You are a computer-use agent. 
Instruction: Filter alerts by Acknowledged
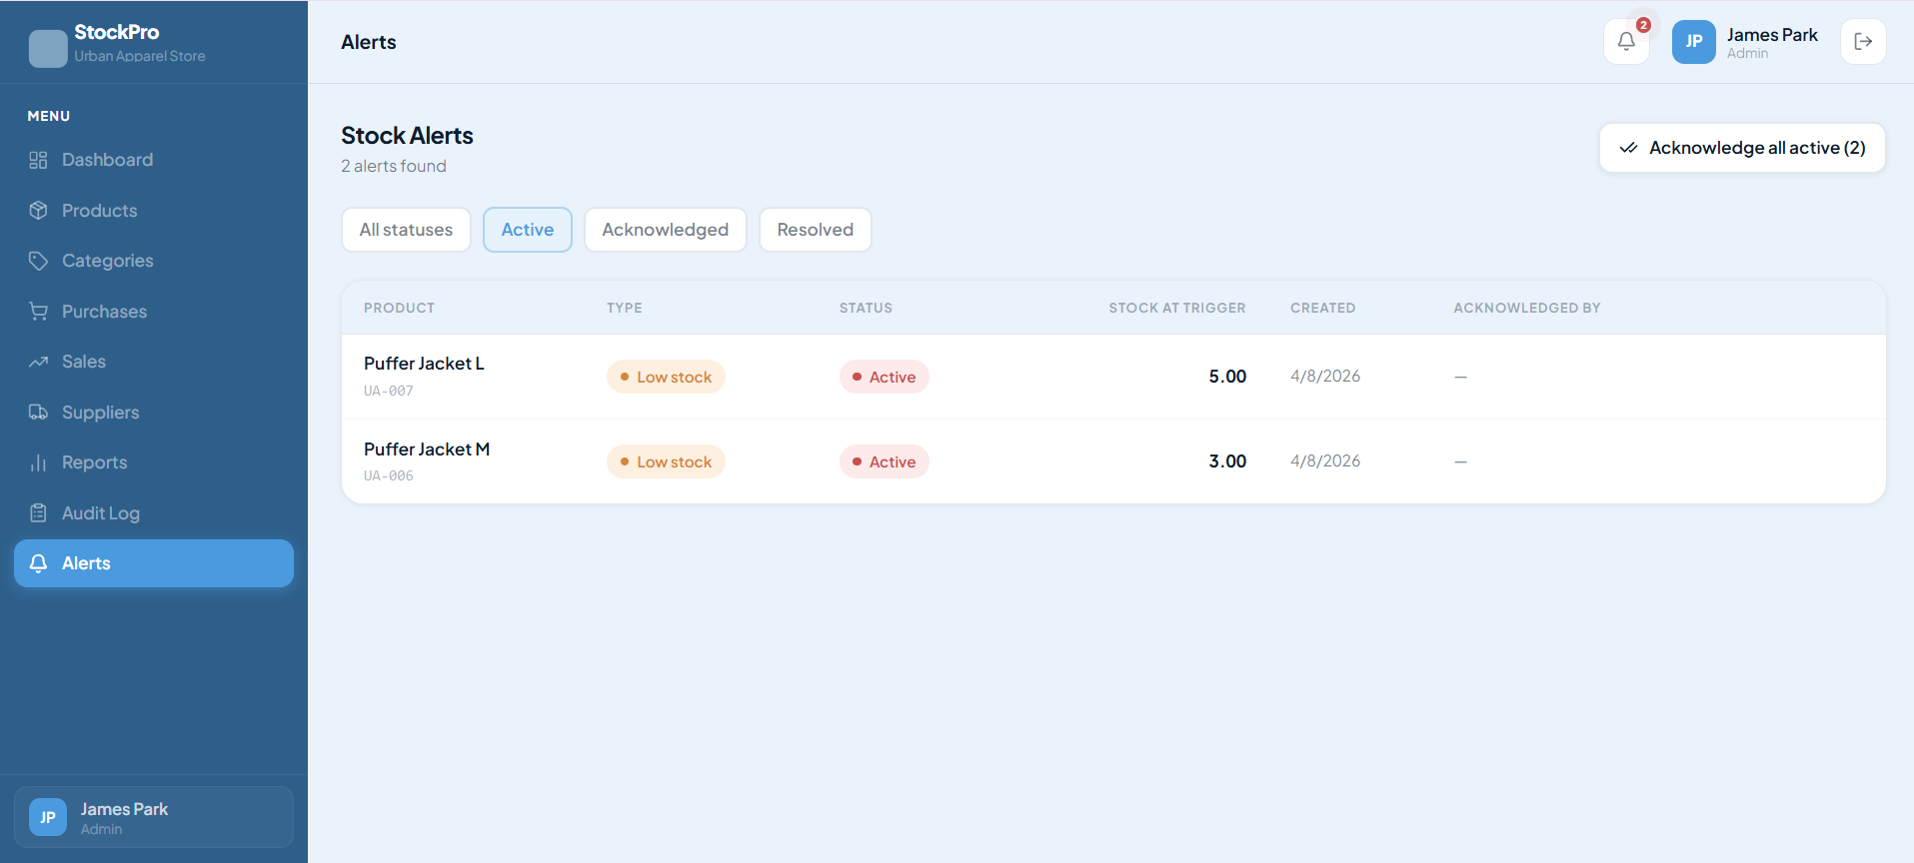(x=665, y=230)
